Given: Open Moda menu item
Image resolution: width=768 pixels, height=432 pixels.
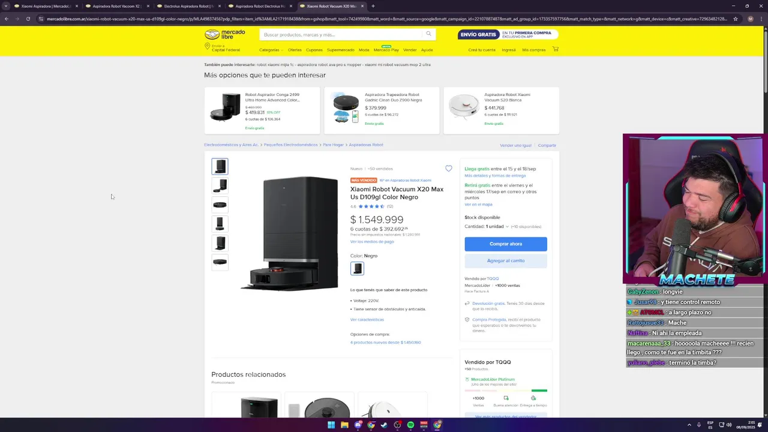Looking at the screenshot, I should (x=364, y=50).
